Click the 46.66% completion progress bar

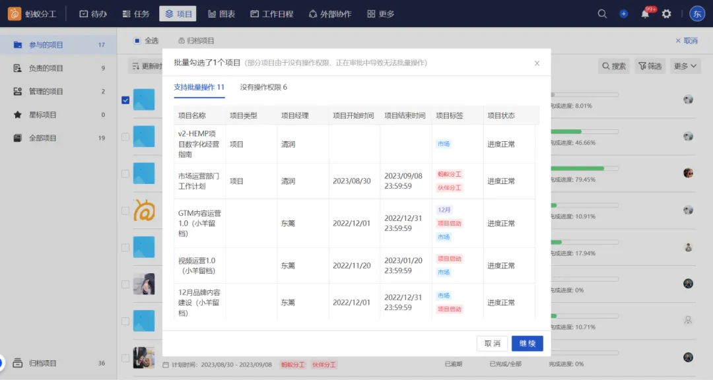584,132
